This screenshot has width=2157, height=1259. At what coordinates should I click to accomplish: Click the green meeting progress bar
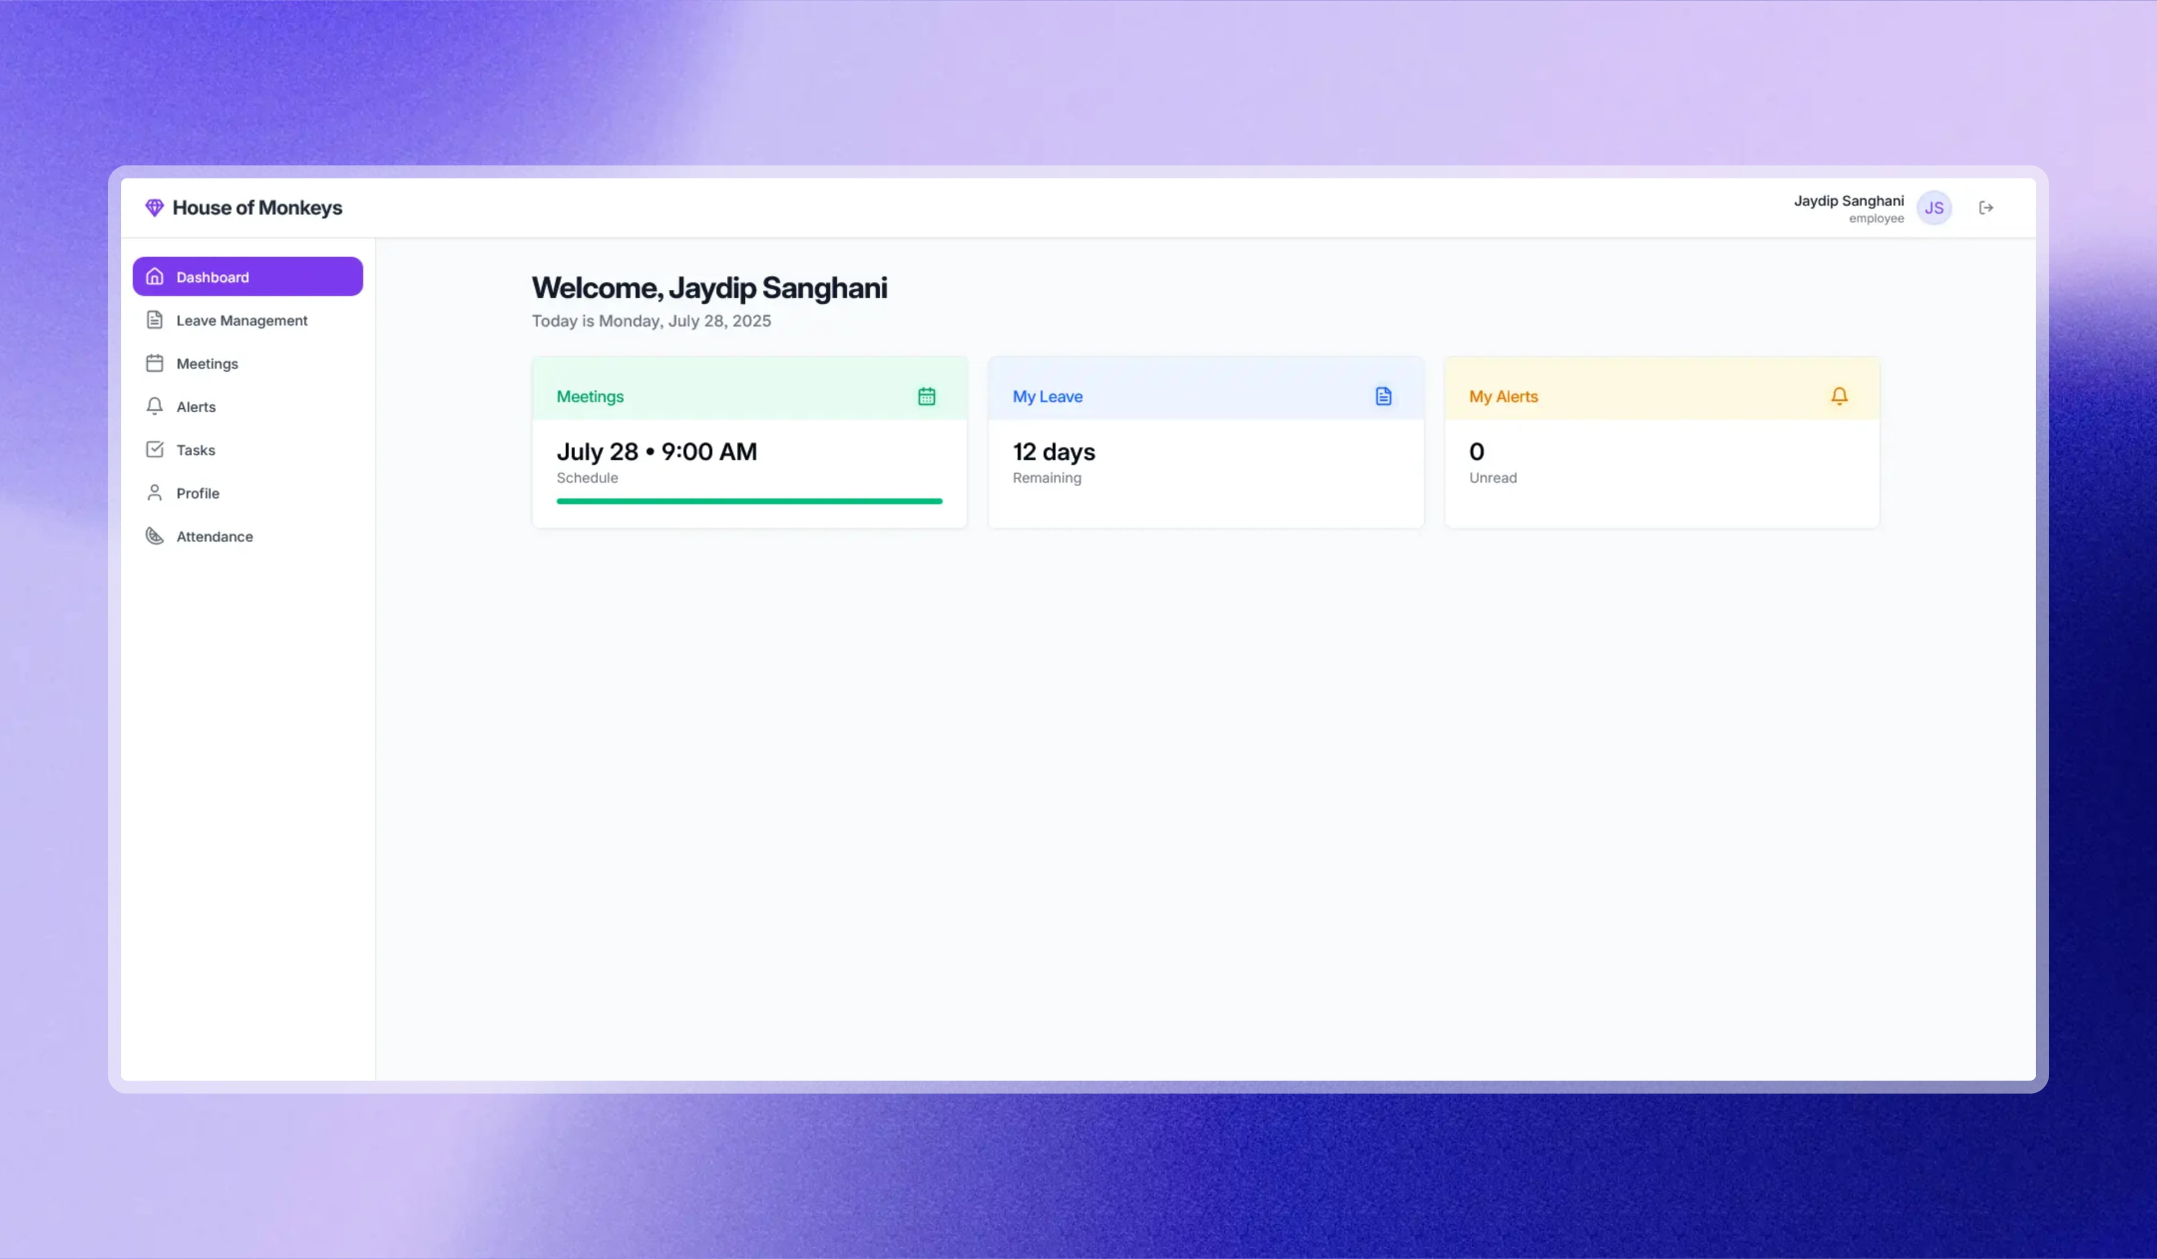[x=749, y=501]
